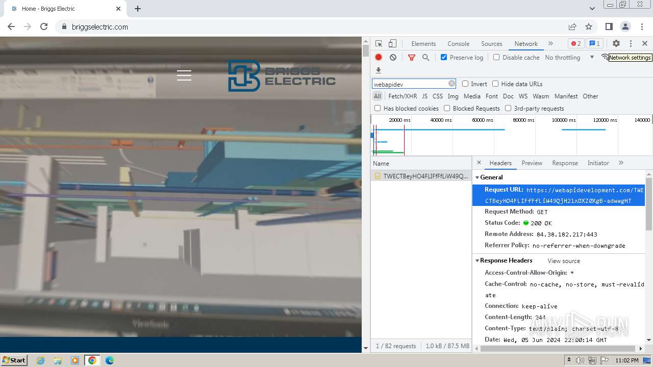Image resolution: width=653 pixels, height=367 pixels.
Task: Open the Chrome three-dot menu
Action: [642, 27]
